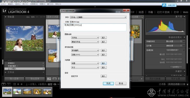Open the 文件名 dropdown under 图像名称
Image resolution: width=190 pixels, height=98 pixels.
coord(85,38)
